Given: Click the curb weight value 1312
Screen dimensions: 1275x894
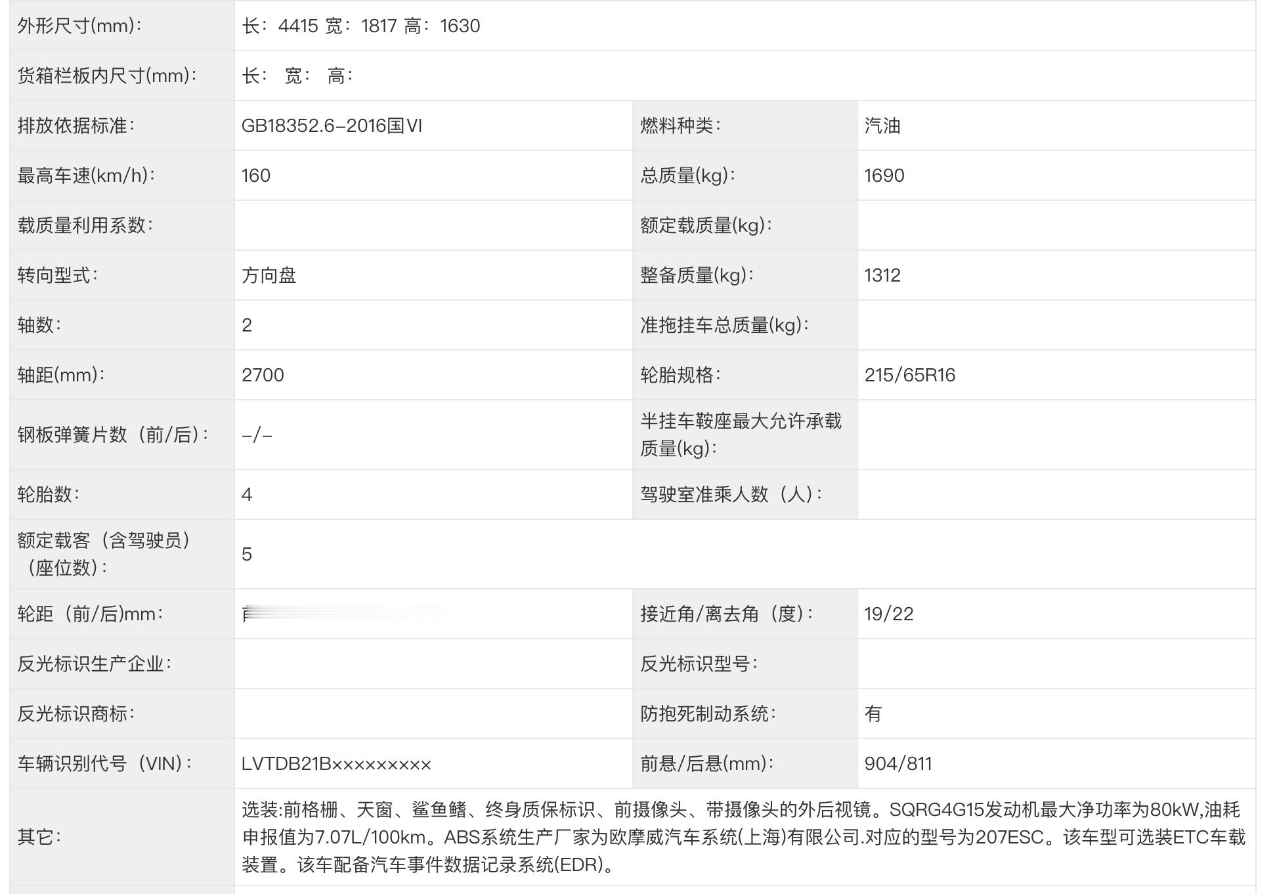Looking at the screenshot, I should (882, 276).
